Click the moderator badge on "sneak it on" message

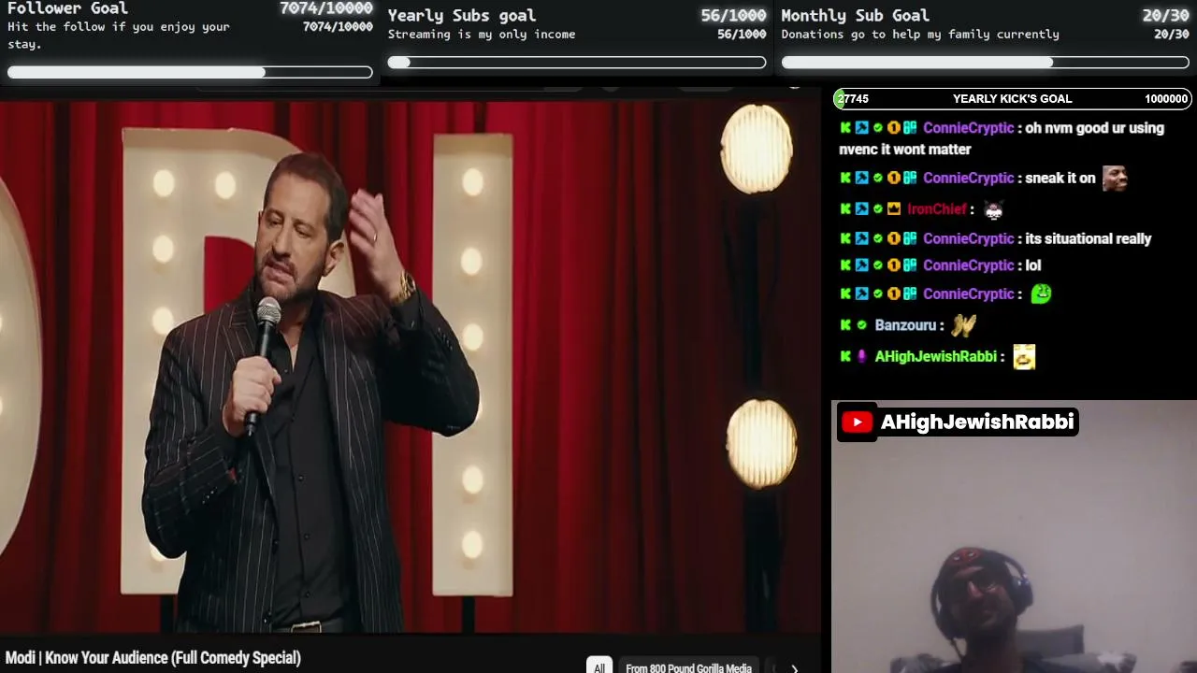point(861,178)
